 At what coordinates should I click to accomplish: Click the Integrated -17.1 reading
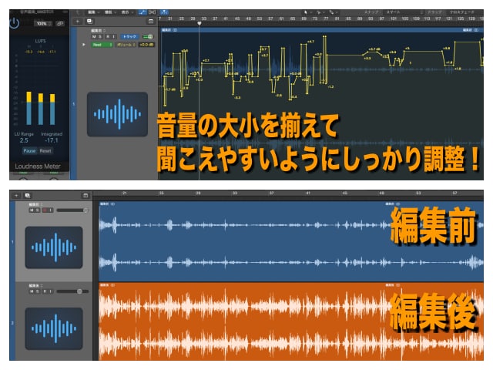click(52, 138)
